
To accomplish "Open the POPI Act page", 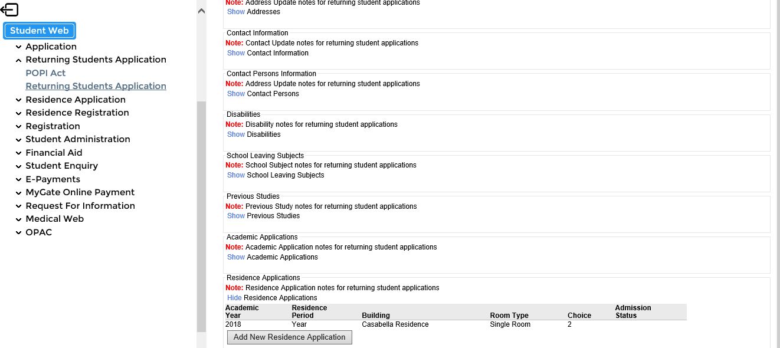I will [x=45, y=73].
